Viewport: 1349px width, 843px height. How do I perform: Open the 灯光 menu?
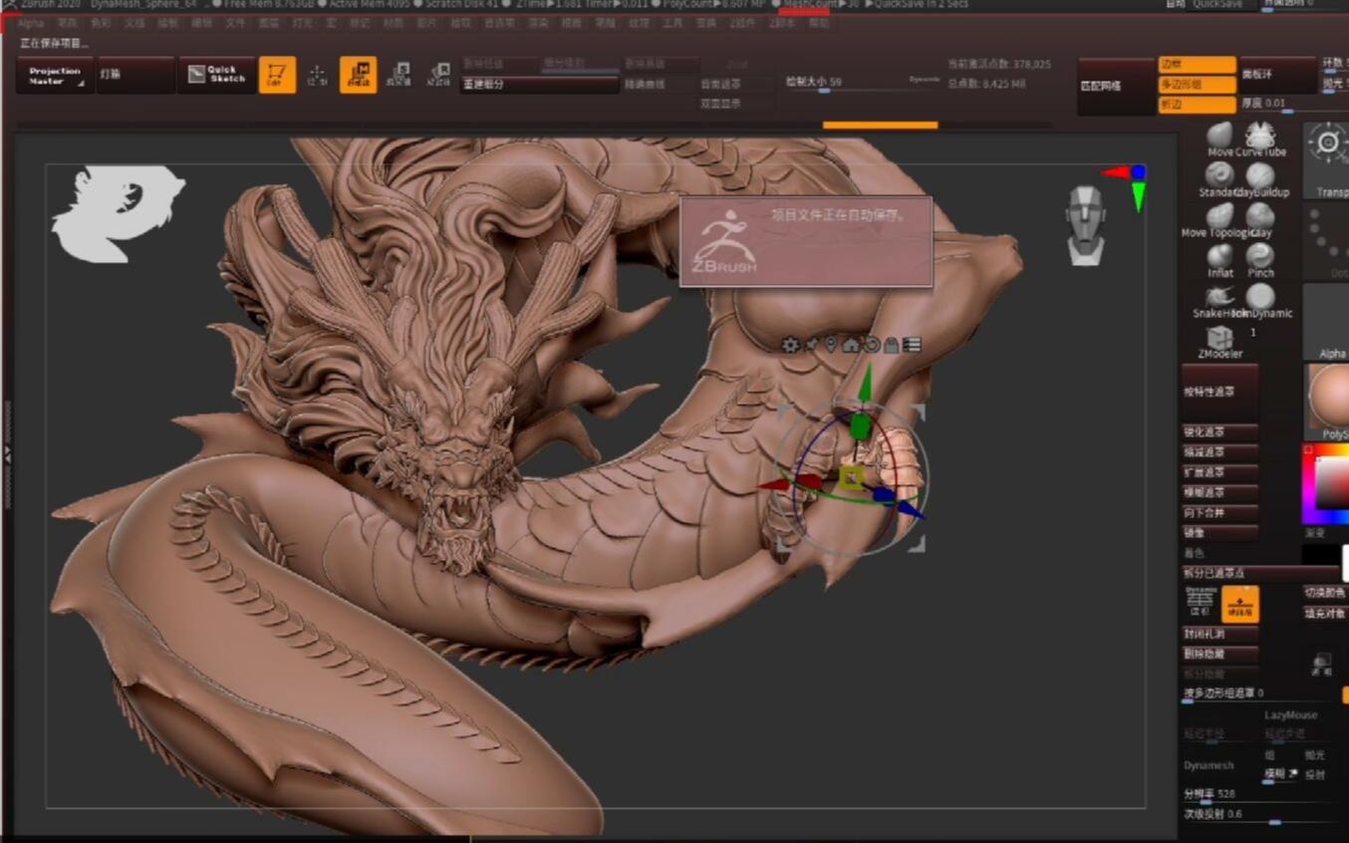coord(301,22)
